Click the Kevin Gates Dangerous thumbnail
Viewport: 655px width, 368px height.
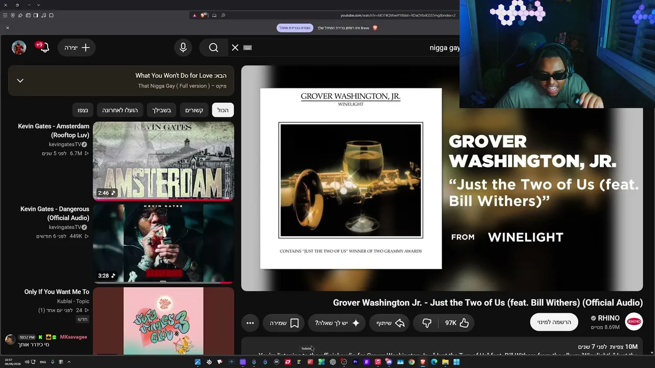point(163,244)
